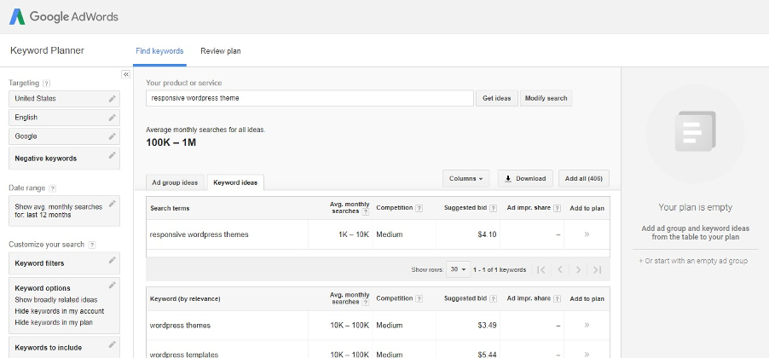The height and width of the screenshot is (358, 769).
Task: Edit Keyword options pencil icon
Action: click(113, 285)
